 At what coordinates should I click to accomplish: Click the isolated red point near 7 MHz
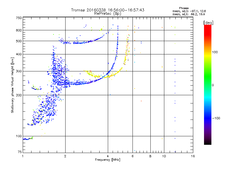click(141, 101)
